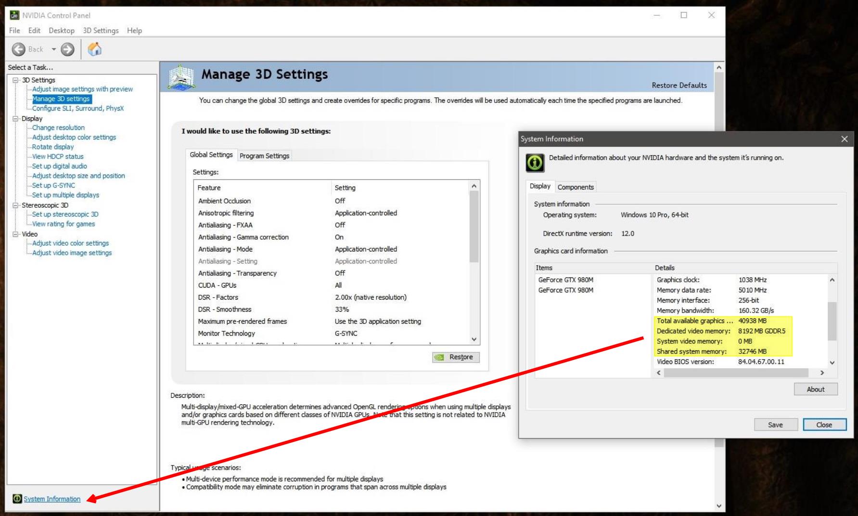Open Adjust desktop size and position

[x=78, y=176]
